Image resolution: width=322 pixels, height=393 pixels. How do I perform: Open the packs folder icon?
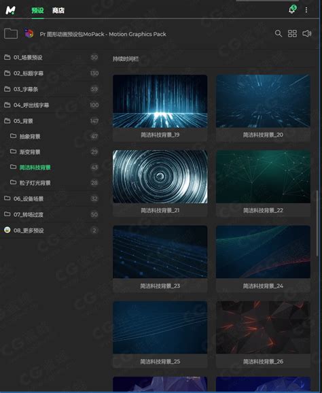tap(11, 33)
